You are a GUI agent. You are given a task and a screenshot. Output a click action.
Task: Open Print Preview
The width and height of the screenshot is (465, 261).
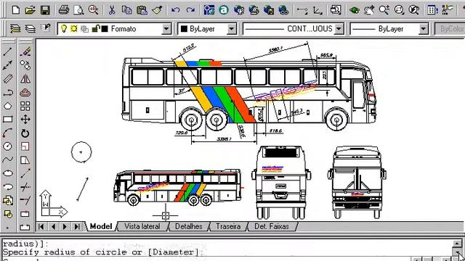(x=78, y=10)
